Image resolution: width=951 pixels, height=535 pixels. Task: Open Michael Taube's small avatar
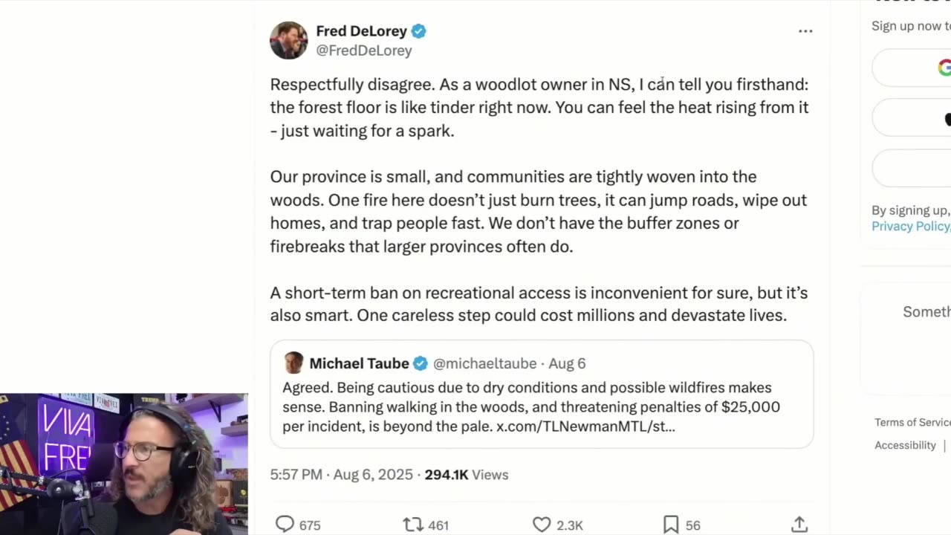pyautogui.click(x=294, y=363)
